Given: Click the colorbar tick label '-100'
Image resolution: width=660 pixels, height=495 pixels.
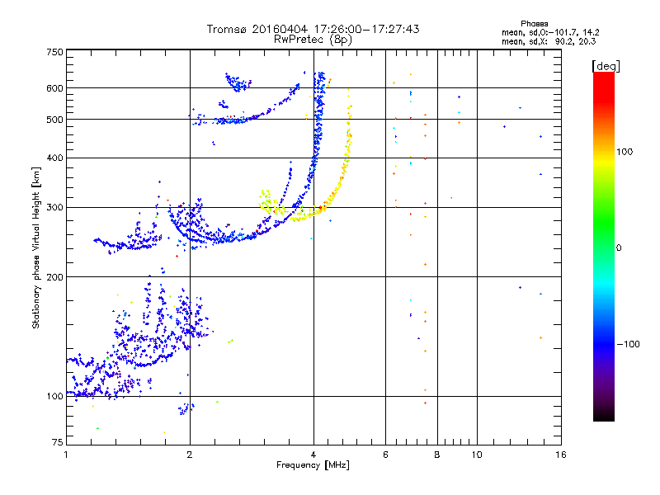Looking at the screenshot, I should (x=628, y=344).
